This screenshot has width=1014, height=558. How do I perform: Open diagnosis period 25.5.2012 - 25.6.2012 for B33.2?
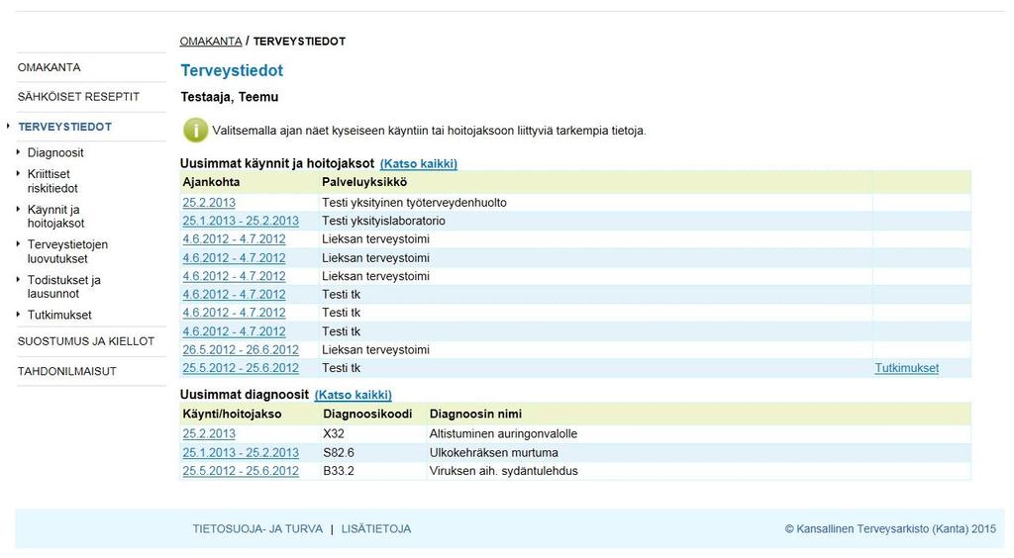(x=241, y=471)
